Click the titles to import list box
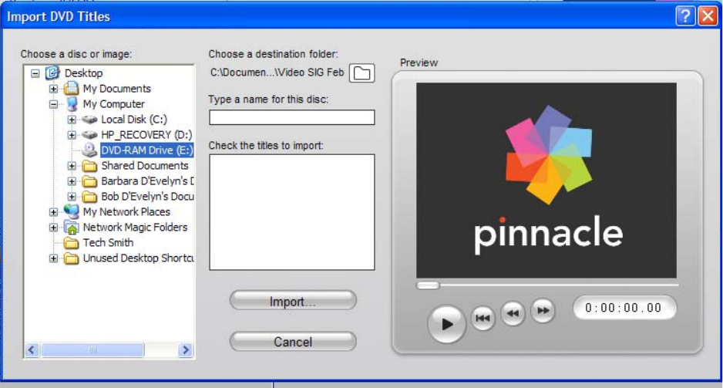The image size is (723, 388). click(x=292, y=212)
